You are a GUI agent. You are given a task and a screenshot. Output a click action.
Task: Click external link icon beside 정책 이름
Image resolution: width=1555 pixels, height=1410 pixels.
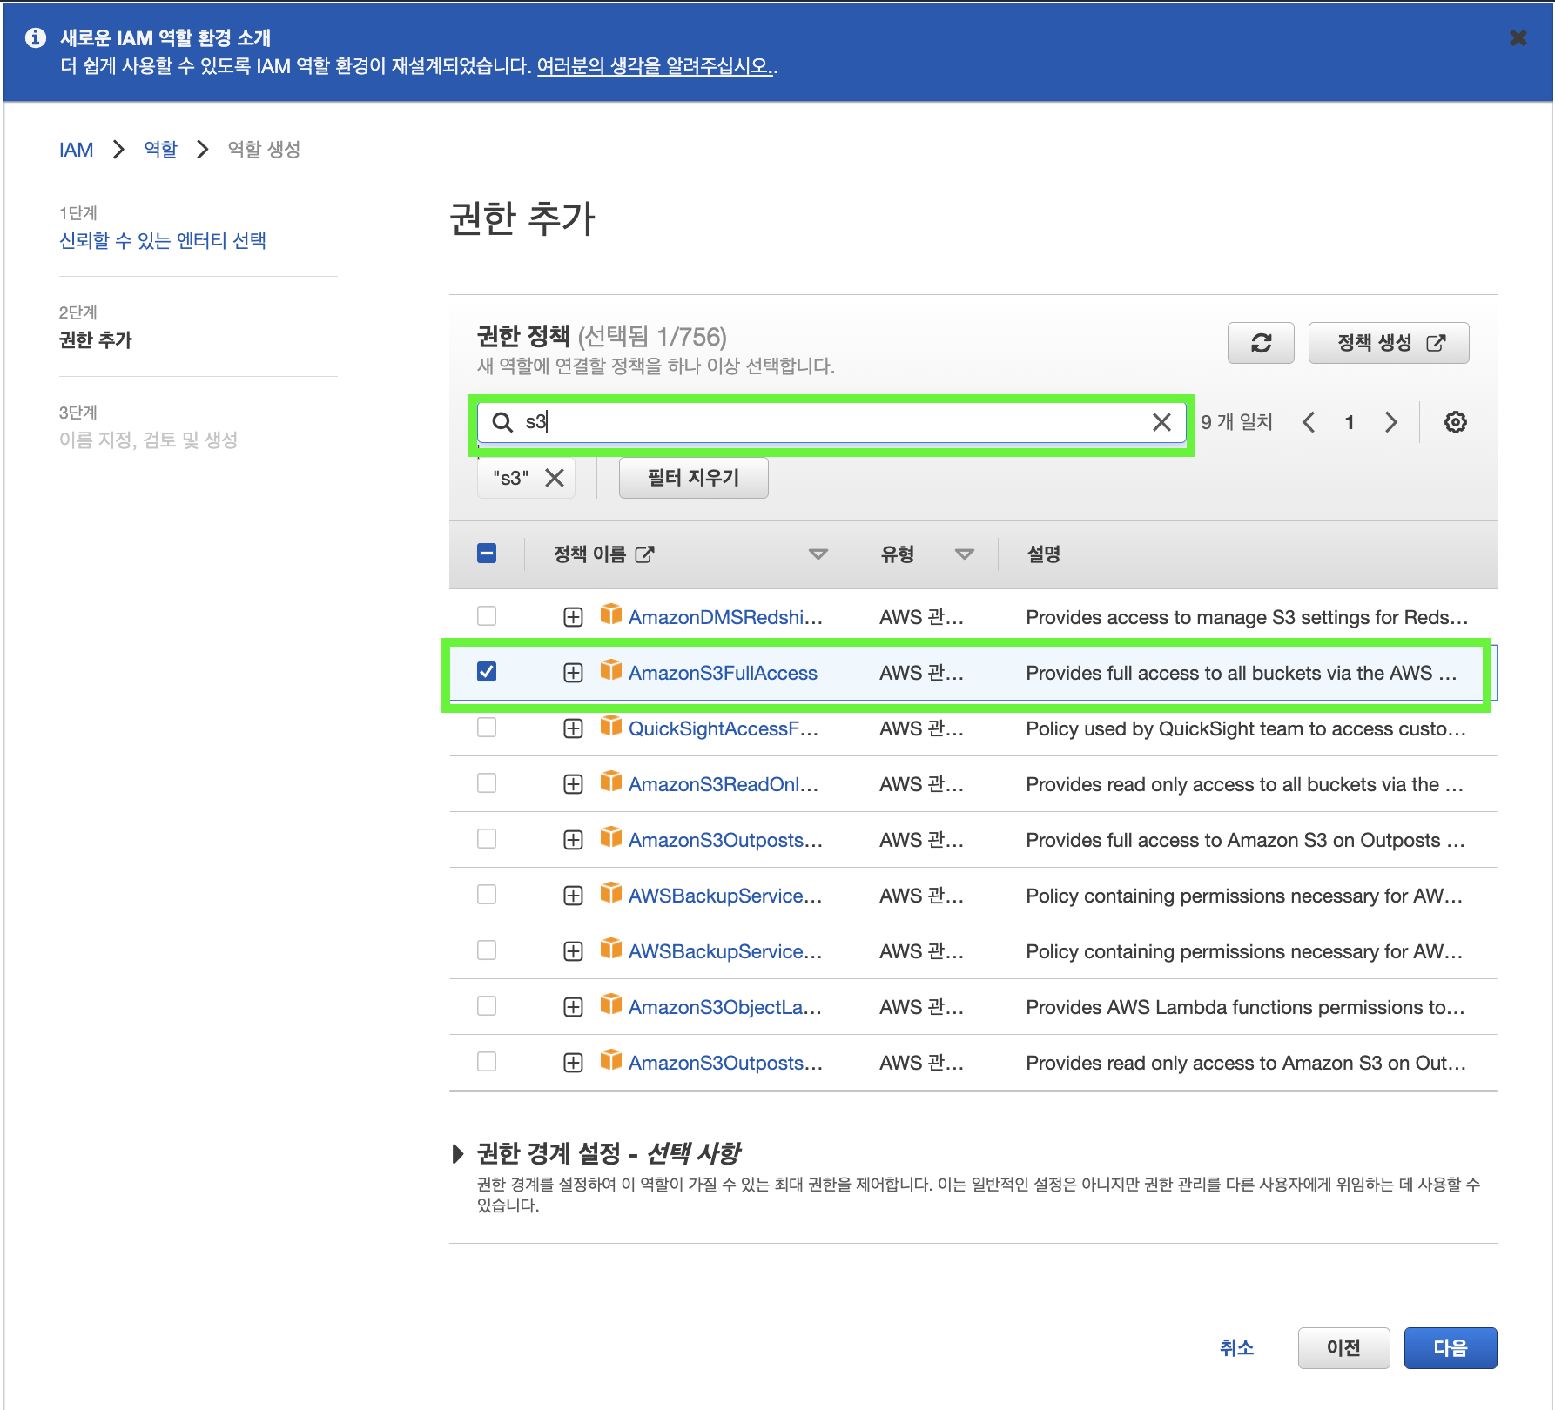[644, 554]
